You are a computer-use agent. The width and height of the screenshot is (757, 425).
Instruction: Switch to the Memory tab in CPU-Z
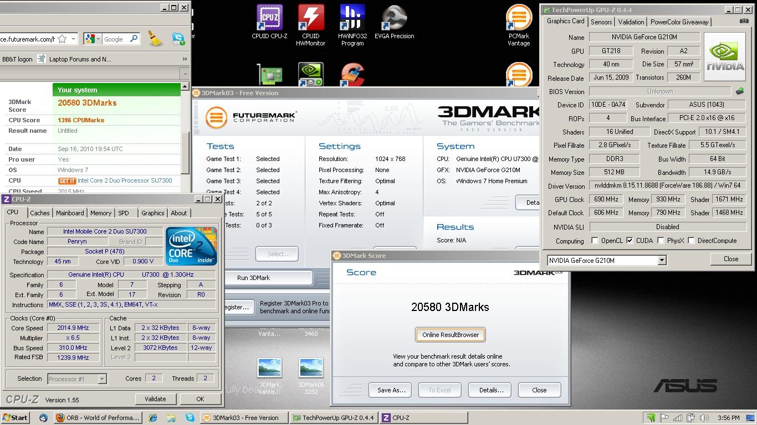pos(101,213)
